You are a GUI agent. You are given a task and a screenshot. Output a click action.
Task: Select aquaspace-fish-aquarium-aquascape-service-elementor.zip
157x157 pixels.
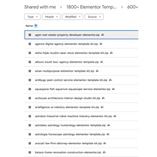click(x=81, y=89)
